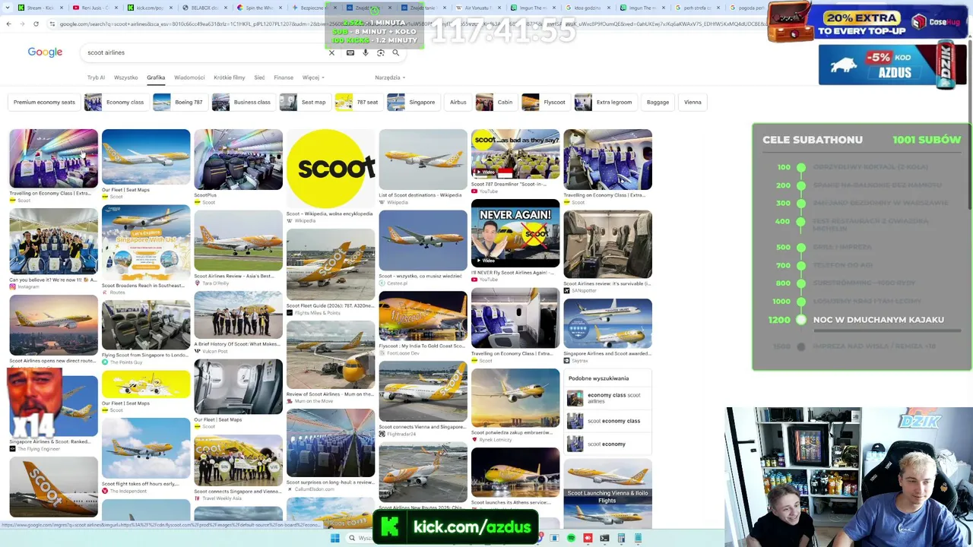This screenshot has width=973, height=547.
Task: Open related search economy class scoot airlines
Action: tap(608, 398)
